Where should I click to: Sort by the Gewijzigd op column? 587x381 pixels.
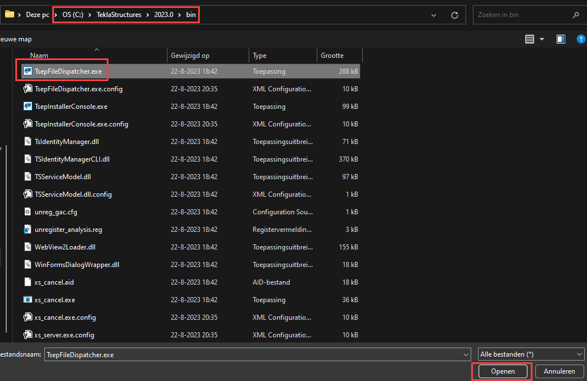coord(190,56)
